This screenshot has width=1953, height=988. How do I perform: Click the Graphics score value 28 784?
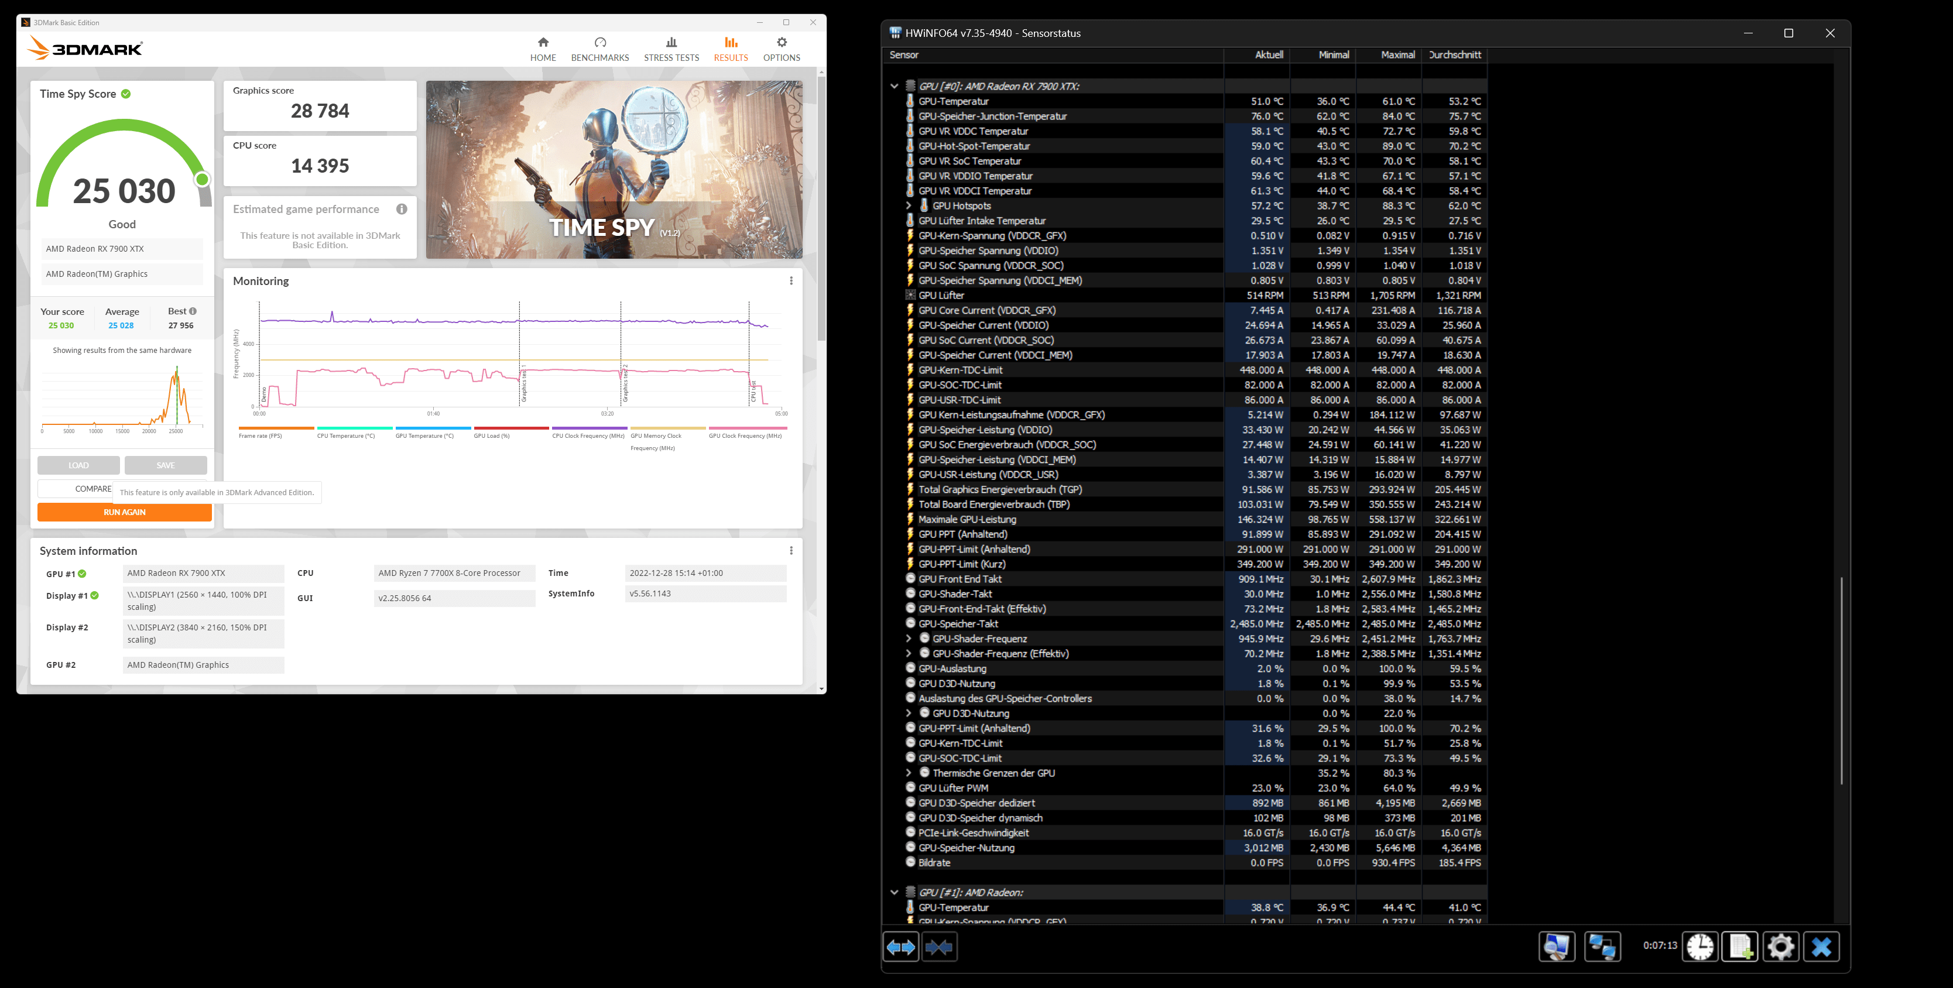pyautogui.click(x=320, y=111)
